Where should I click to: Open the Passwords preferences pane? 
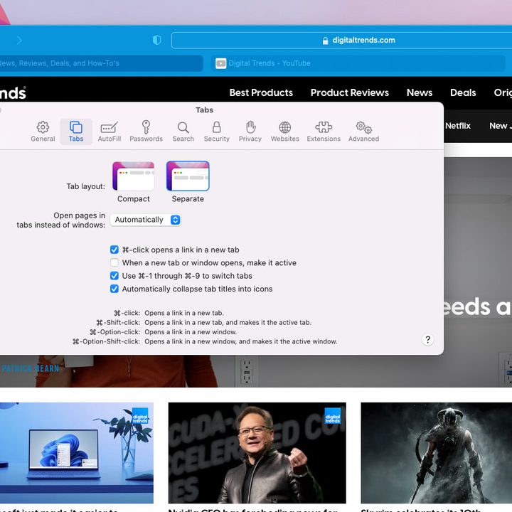[x=146, y=132]
